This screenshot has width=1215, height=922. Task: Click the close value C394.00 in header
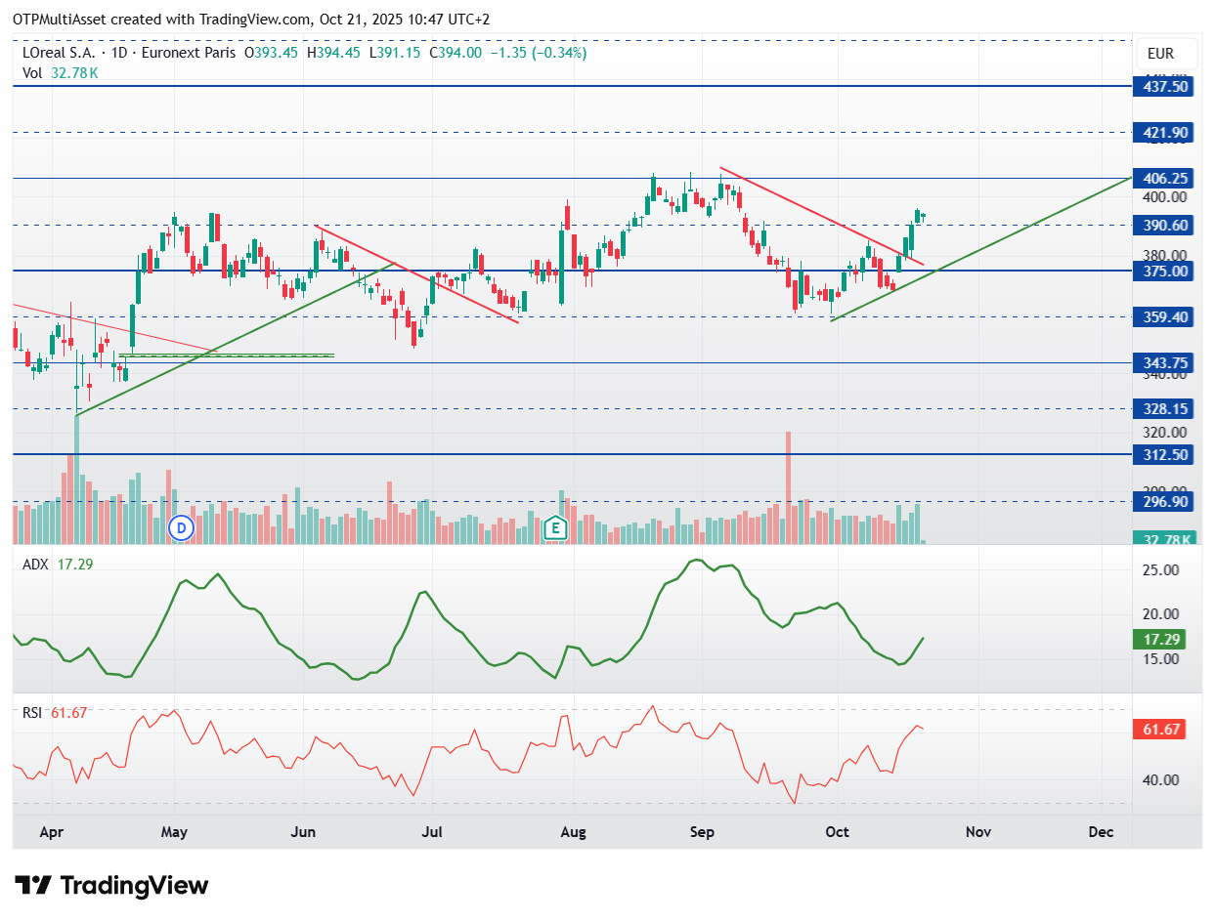[456, 53]
